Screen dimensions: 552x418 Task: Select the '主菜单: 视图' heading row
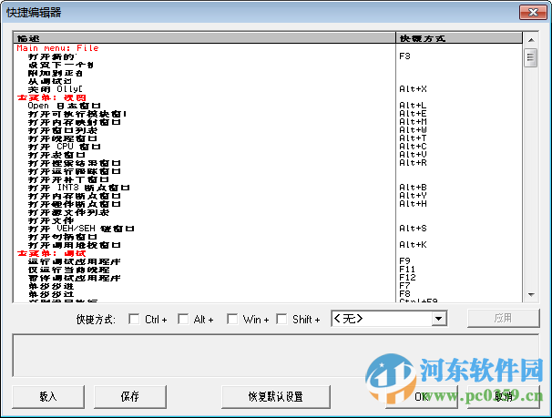204,97
